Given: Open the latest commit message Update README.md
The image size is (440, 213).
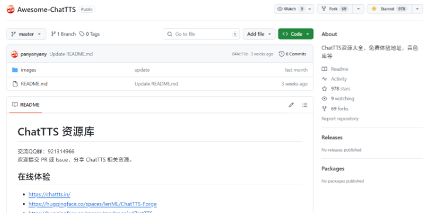Looking at the screenshot, I should (71, 54).
